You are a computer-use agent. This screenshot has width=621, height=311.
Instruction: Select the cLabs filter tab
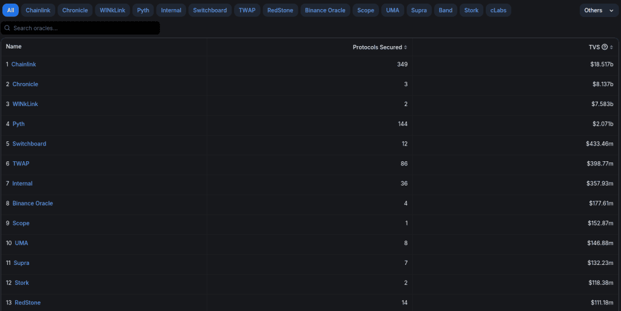point(498,10)
